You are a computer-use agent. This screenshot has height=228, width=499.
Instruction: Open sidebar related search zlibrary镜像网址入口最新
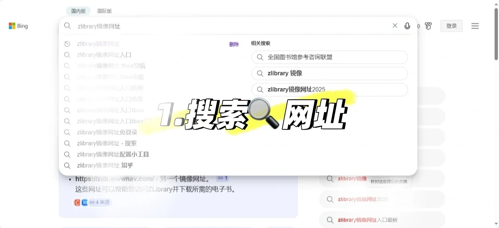pyautogui.click(x=382, y=220)
